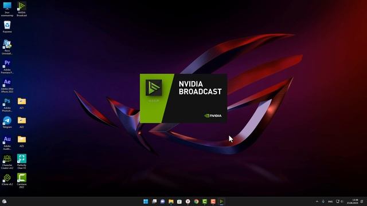The height and width of the screenshot is (206, 367).
Task: Switch to orange Camtasia Recorder taskbar icon
Action: pyautogui.click(x=213, y=201)
